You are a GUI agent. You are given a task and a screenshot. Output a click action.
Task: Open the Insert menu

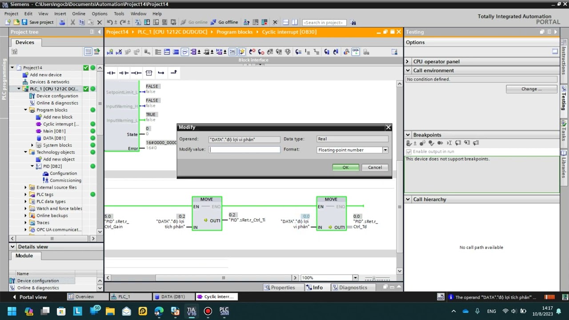coord(60,14)
